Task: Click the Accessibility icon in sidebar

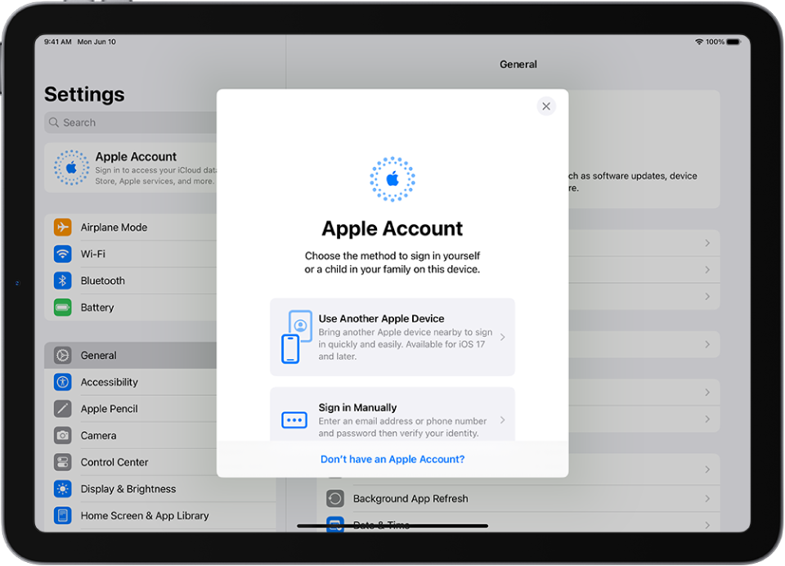Action: [x=63, y=382]
